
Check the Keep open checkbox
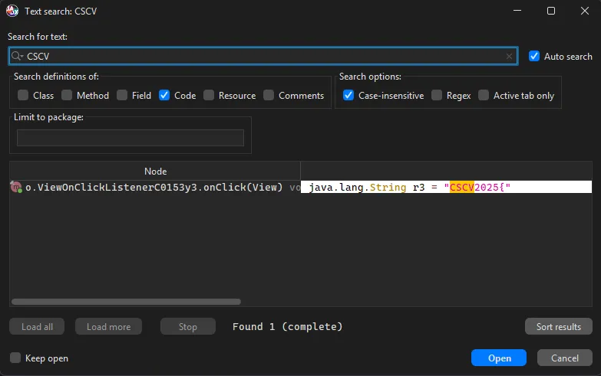(15, 358)
